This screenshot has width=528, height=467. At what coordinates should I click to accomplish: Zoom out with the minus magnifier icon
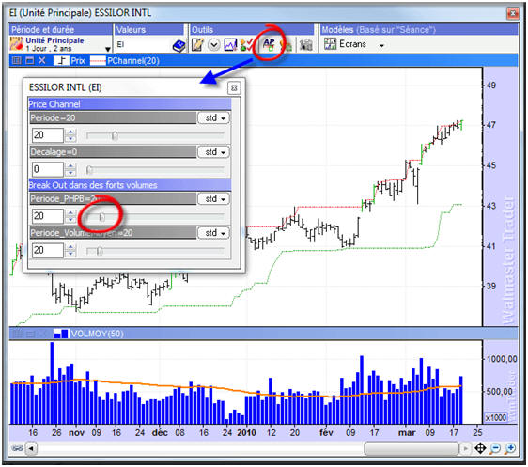click(495, 448)
